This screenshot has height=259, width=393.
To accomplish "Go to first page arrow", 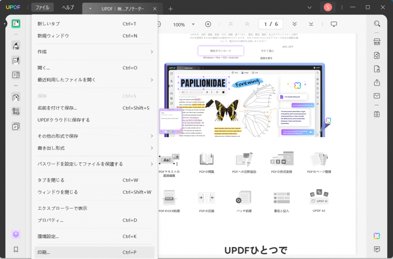I will coord(231,24).
